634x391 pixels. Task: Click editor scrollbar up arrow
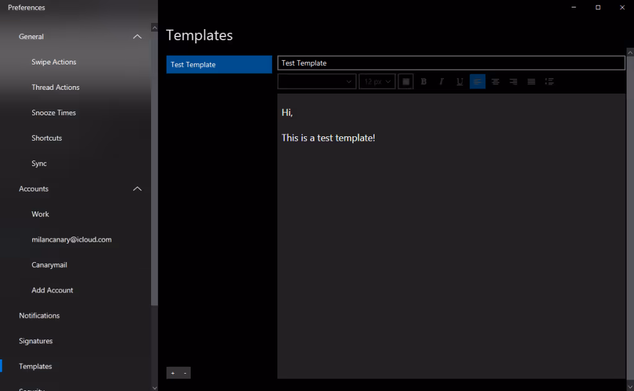coord(630,53)
